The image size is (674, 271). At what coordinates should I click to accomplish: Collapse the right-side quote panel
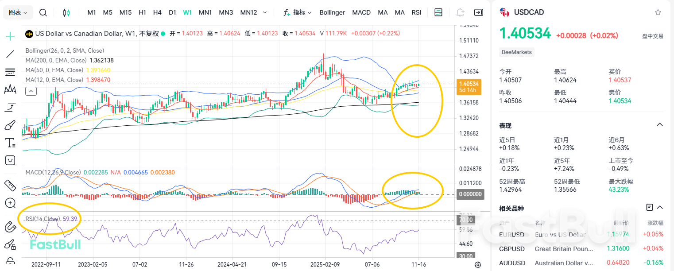(x=479, y=12)
